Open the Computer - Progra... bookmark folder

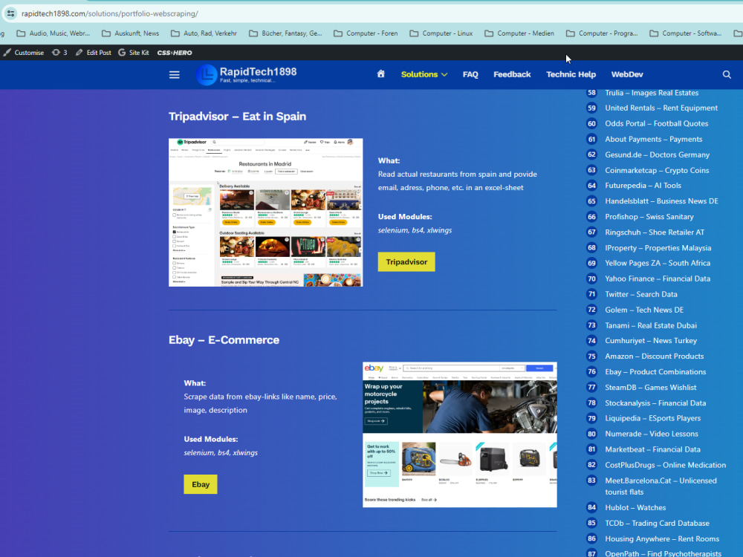602,33
